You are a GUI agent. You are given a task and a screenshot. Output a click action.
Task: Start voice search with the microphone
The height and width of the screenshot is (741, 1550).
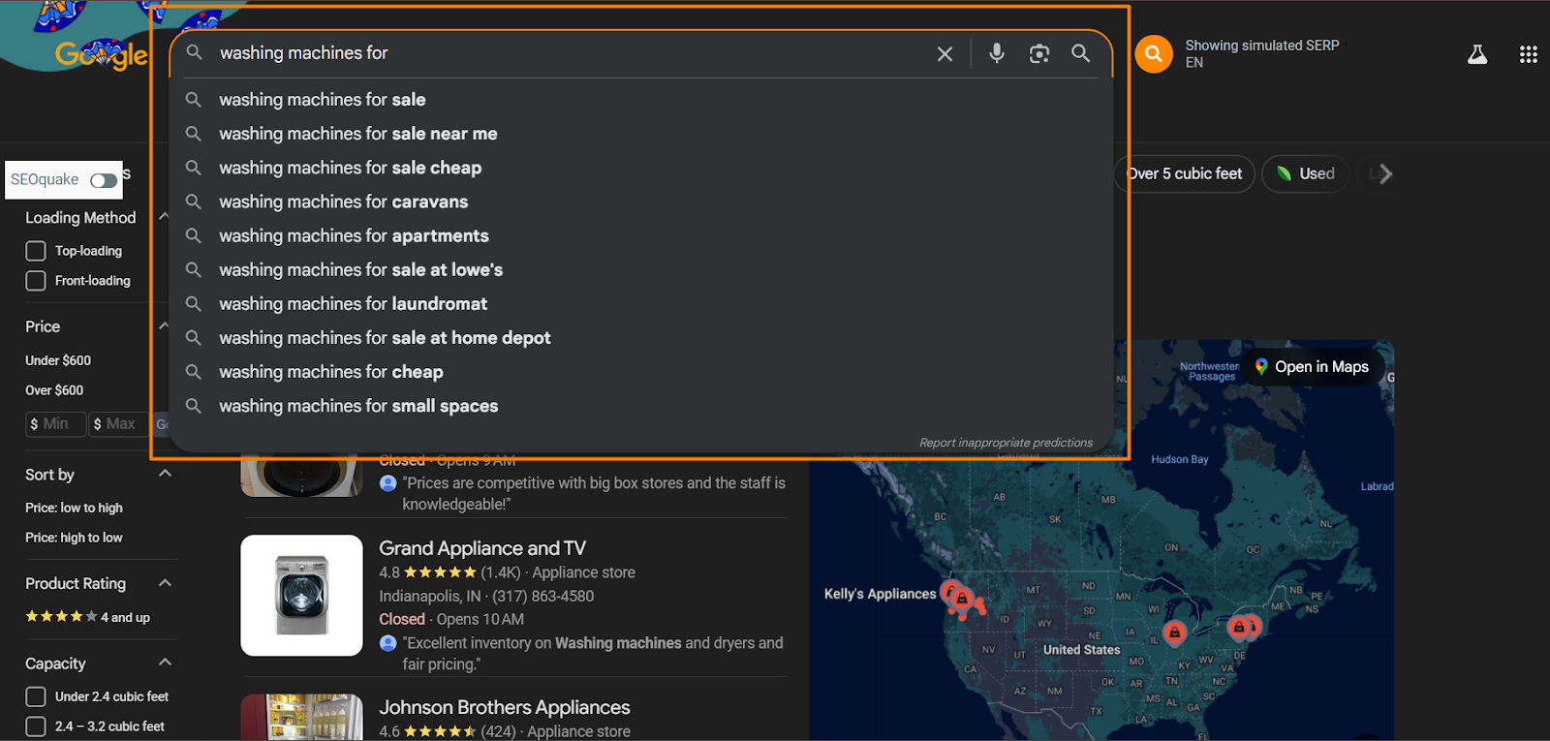coord(996,53)
